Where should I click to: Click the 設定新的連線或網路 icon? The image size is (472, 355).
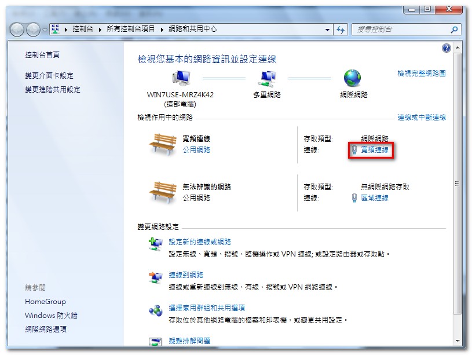tap(155, 245)
